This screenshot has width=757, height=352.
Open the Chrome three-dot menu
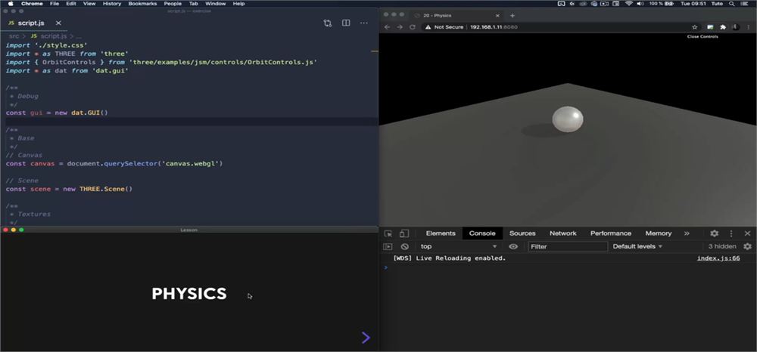(749, 27)
